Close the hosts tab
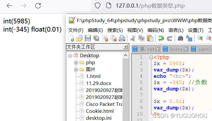 pos(186,49)
